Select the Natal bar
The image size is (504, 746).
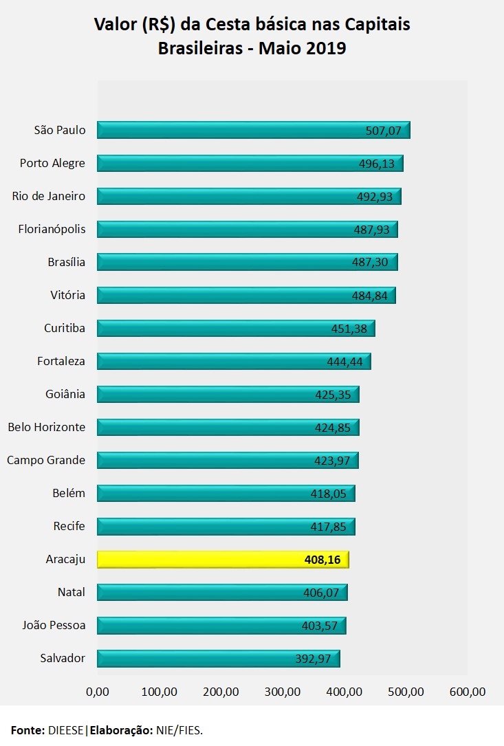[222, 592]
